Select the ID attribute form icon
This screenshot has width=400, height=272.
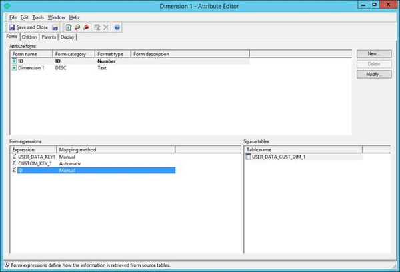14,61
